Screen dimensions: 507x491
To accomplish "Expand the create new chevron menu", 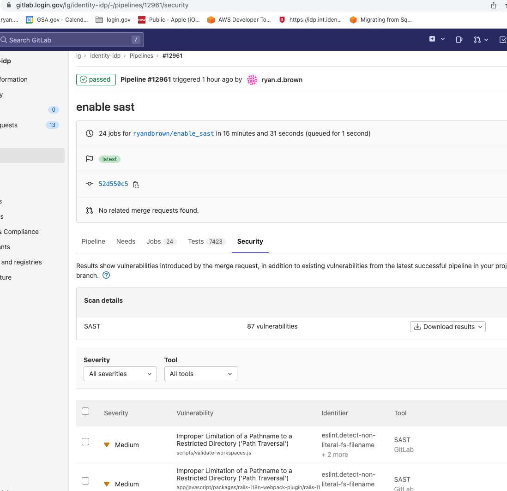I will tap(443, 39).
